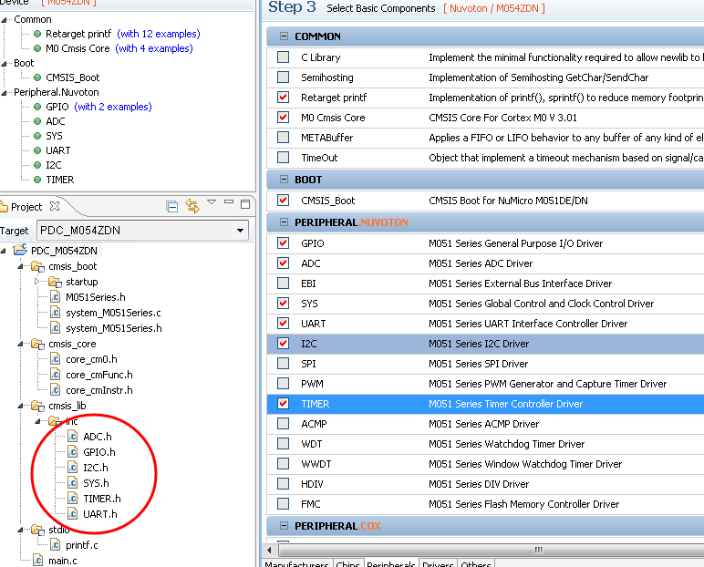Screen dimensions: 704x567
Task: Enable the SPI driver checkbox
Action: tap(284, 364)
